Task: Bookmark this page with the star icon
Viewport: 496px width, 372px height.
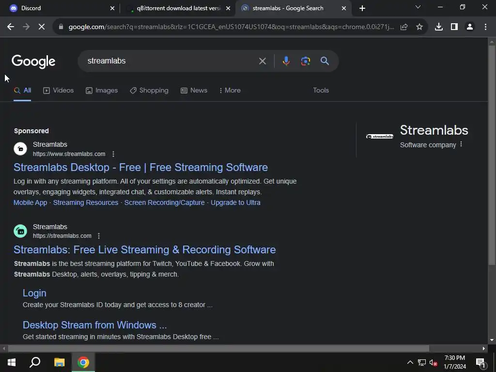Action: pos(419,27)
